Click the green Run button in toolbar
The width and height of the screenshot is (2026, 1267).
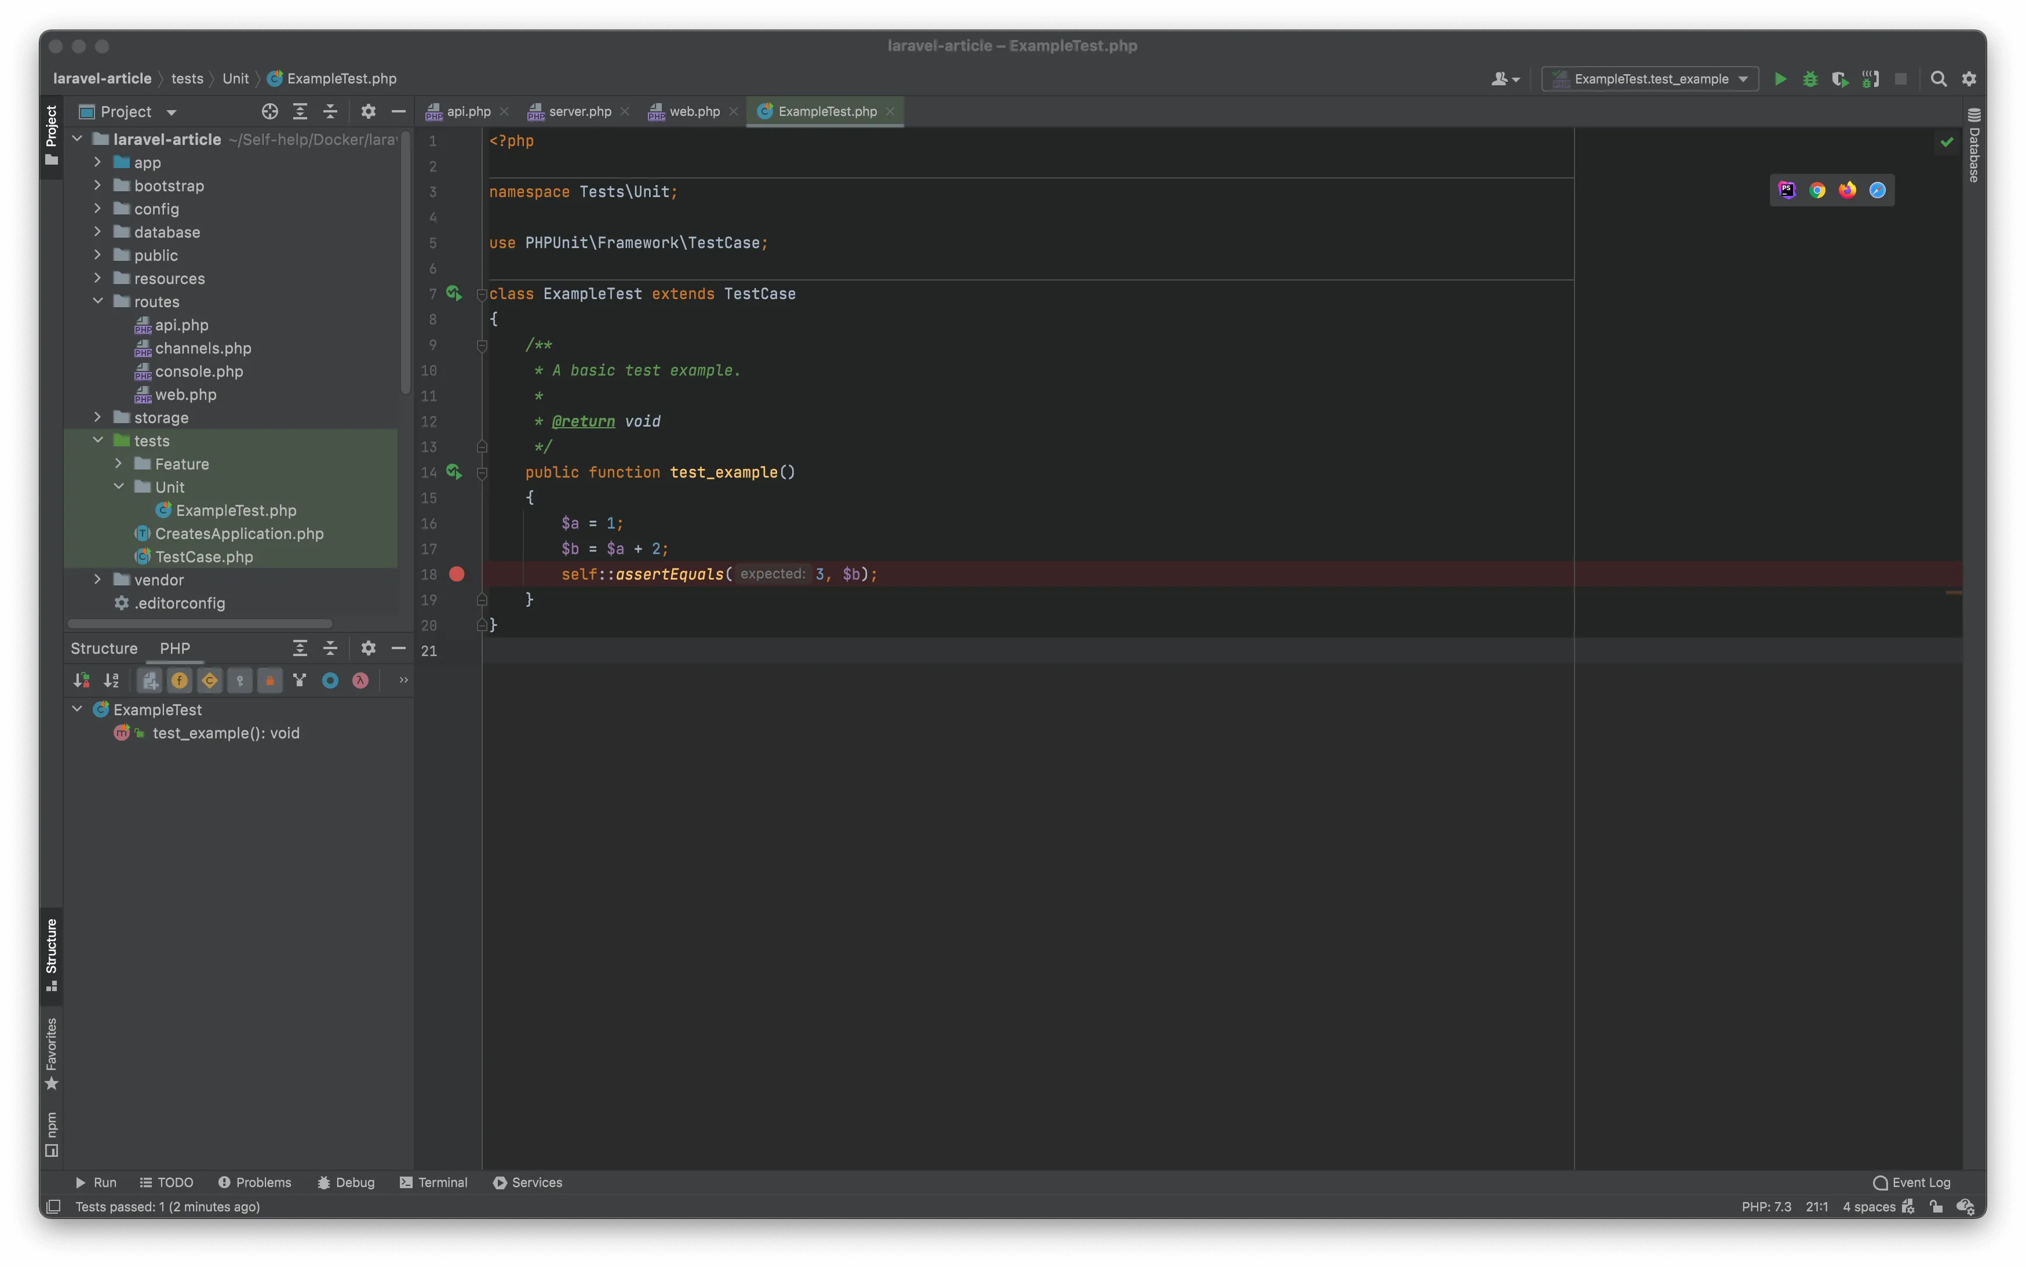click(1780, 79)
